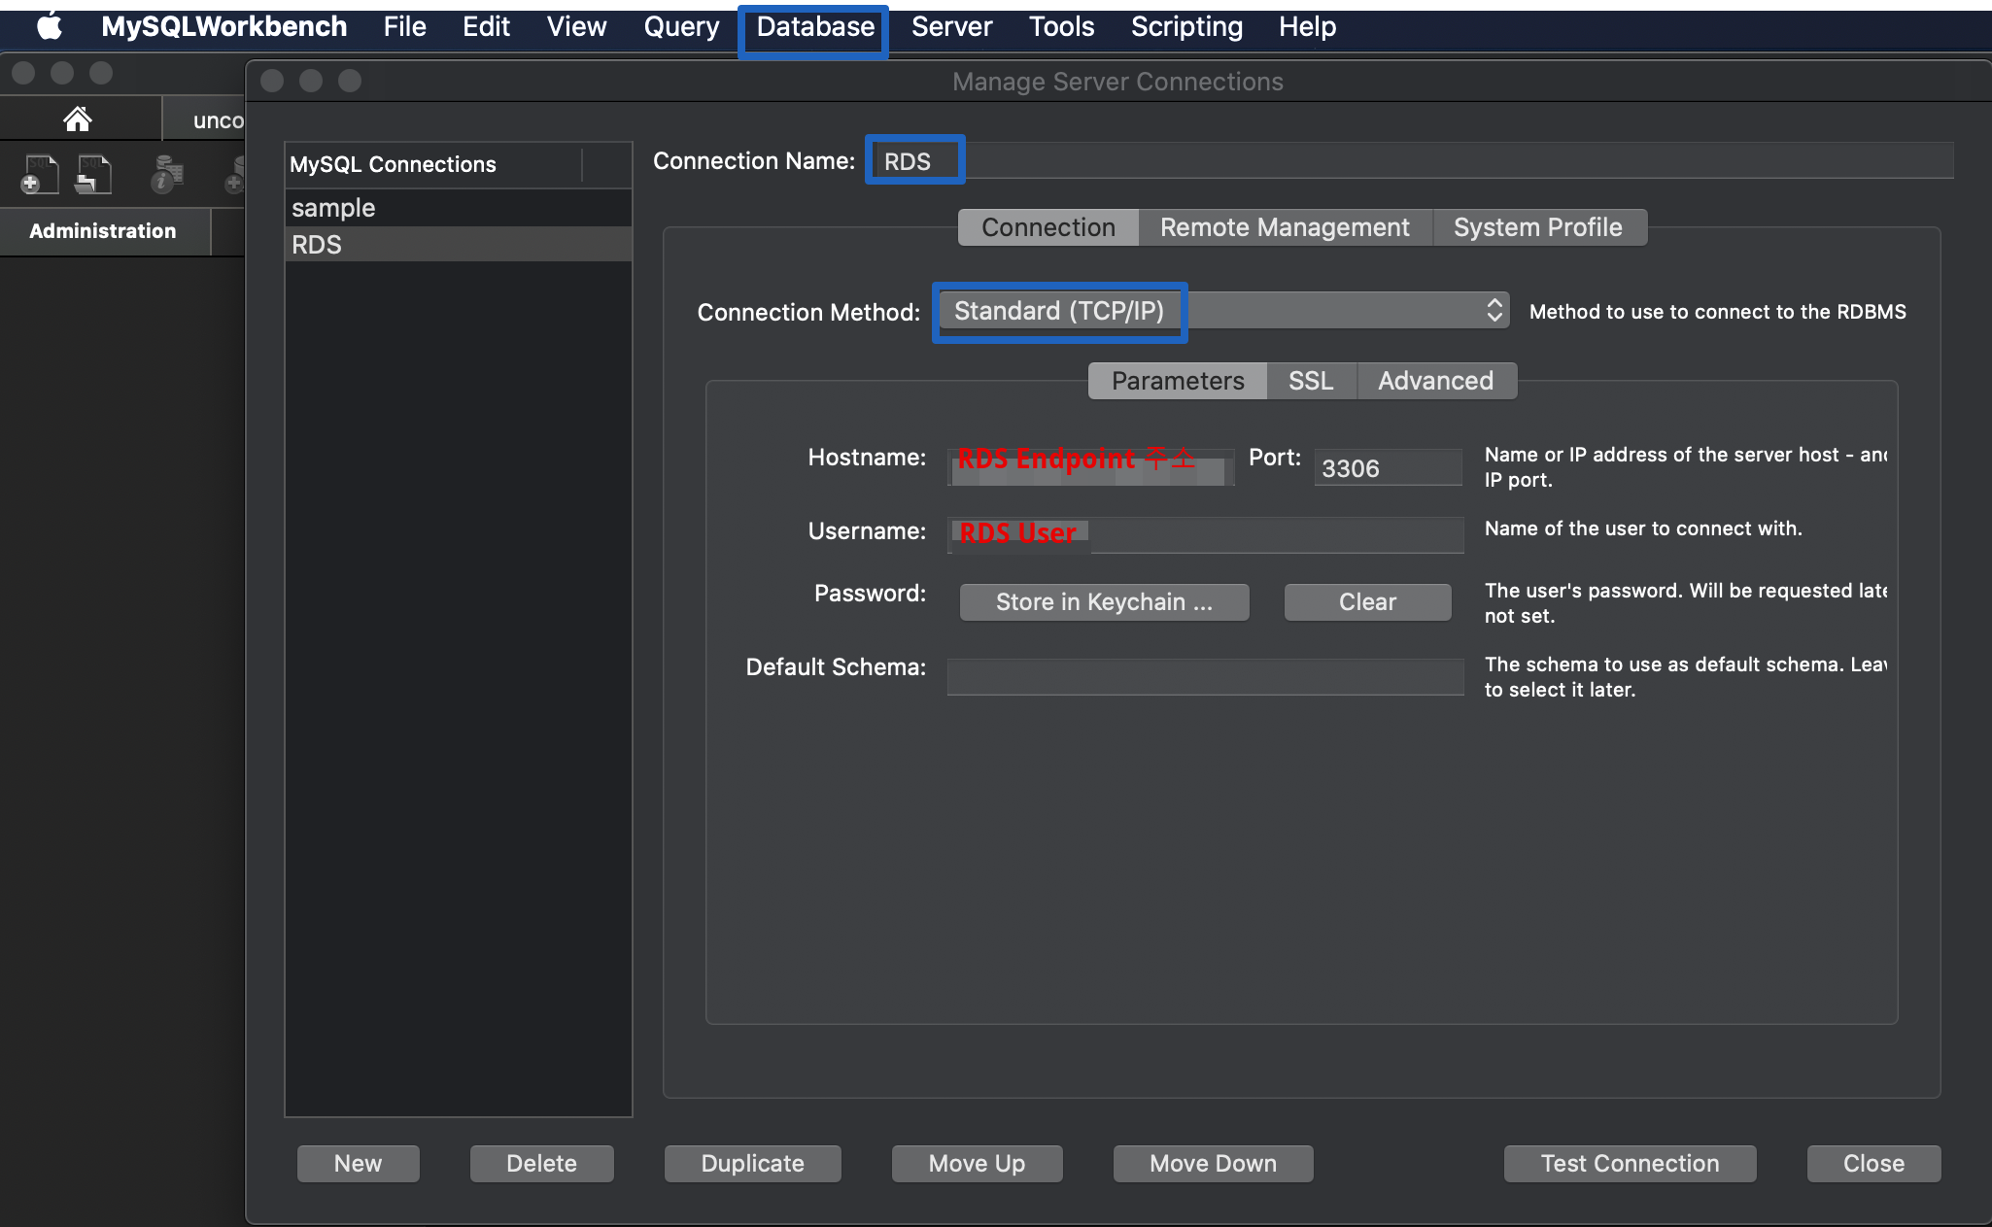Open the SSL tab
1992x1227 pixels.
1311,380
